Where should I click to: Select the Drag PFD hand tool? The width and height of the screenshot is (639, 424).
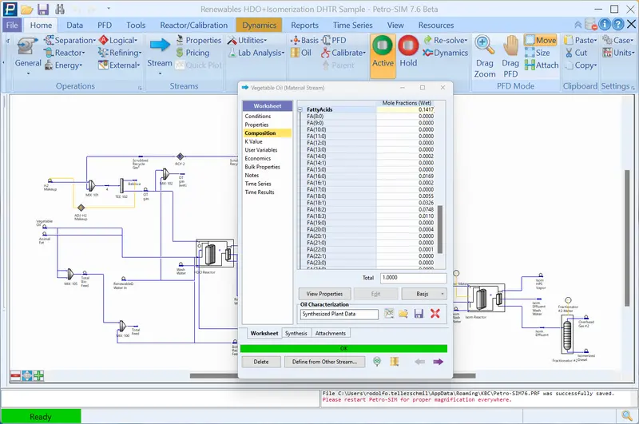coord(510,57)
